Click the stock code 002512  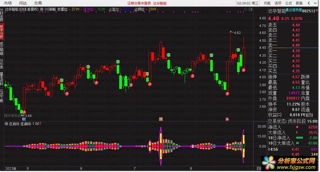pyautogui.click(x=309, y=11)
